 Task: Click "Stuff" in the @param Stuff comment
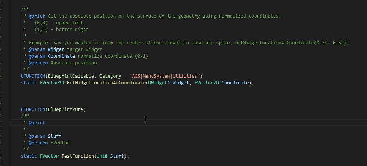pyautogui.click(x=55, y=136)
